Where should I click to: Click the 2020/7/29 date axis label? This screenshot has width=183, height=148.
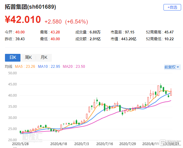[127, 144]
